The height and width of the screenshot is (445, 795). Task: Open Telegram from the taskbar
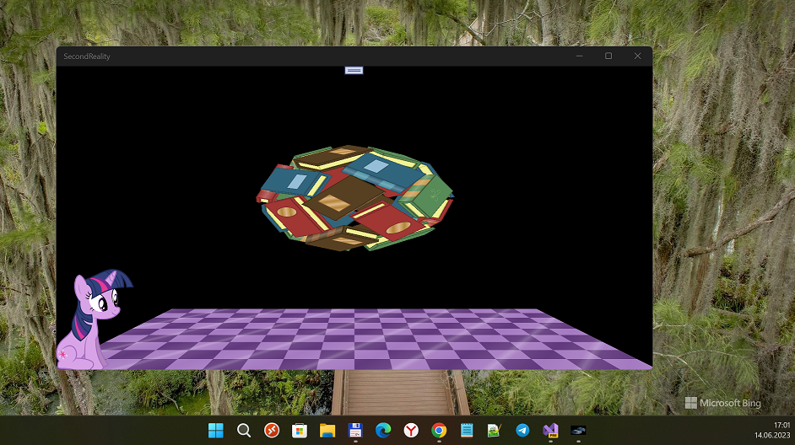[x=522, y=431]
